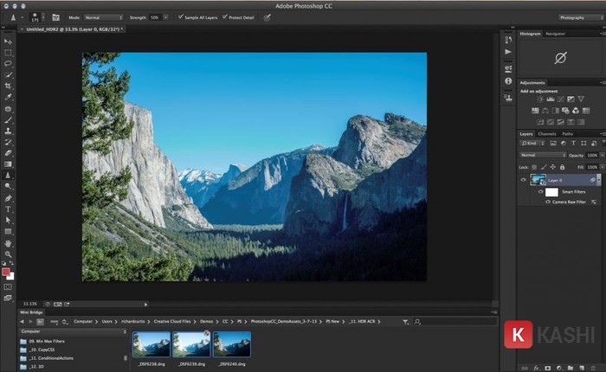Select the Hand tool
The height and width of the screenshot is (372, 606).
pyautogui.click(x=8, y=243)
